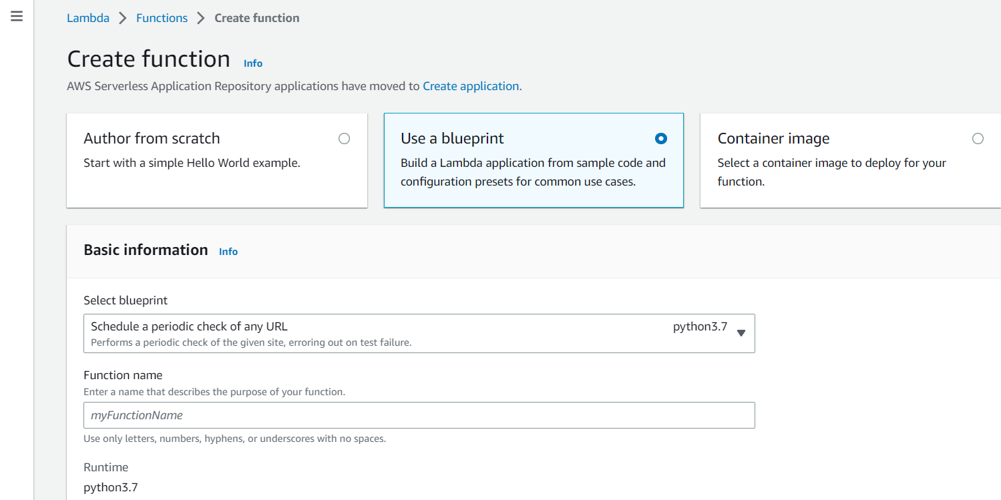Viewport: 1001px width, 500px height.
Task: Click the Use a blueprint card description
Action: pyautogui.click(x=533, y=172)
